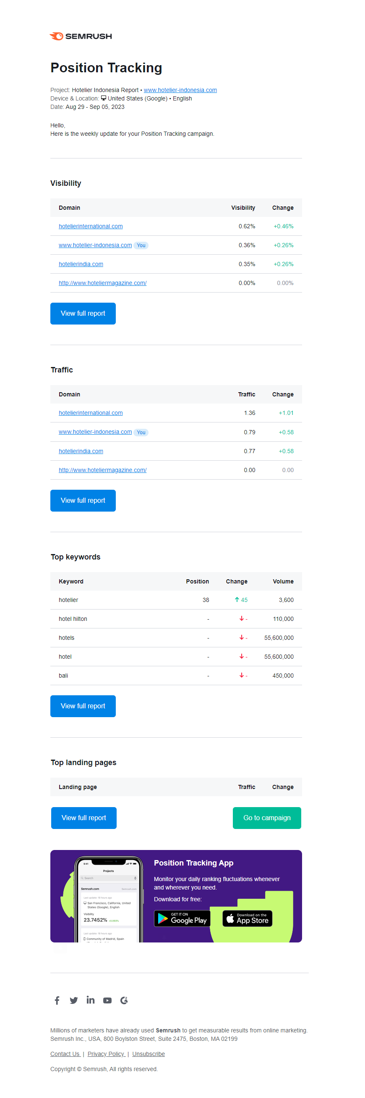Image resolution: width=365 pixels, height=1098 pixels.
Task: Select visibility change +0.46%
Action: tap(283, 226)
